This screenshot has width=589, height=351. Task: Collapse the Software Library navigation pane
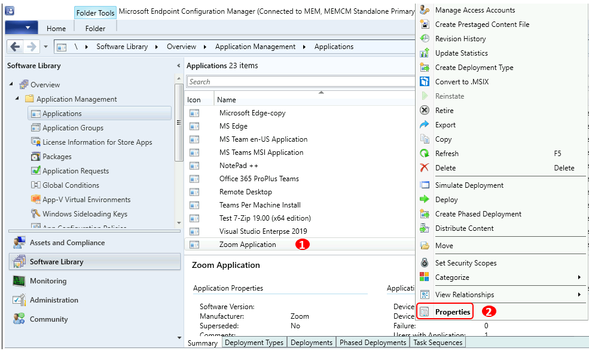[178, 66]
